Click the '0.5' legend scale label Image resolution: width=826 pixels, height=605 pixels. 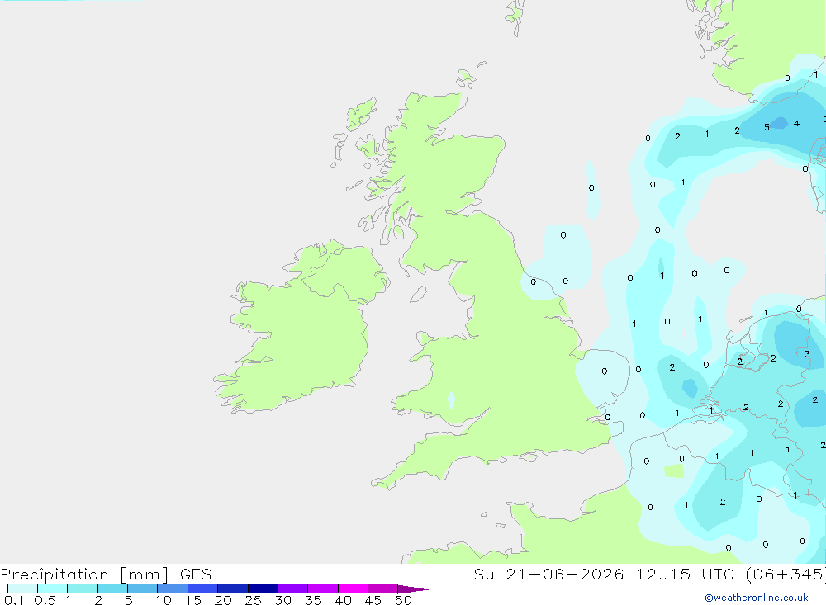point(45,600)
